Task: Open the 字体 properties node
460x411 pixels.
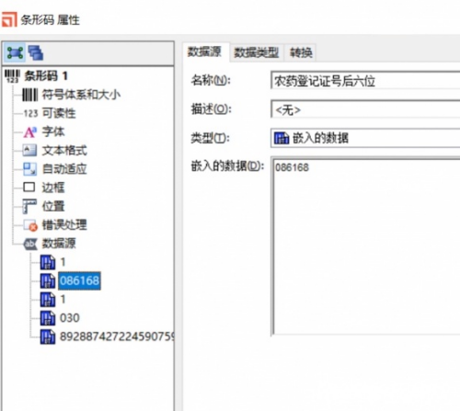Action: (x=53, y=131)
